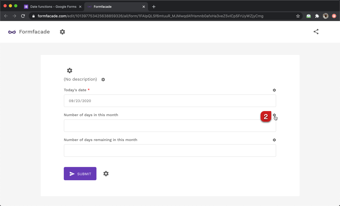340x206 pixels.
Task: Open Submit button settings gear
Action: coord(106,174)
